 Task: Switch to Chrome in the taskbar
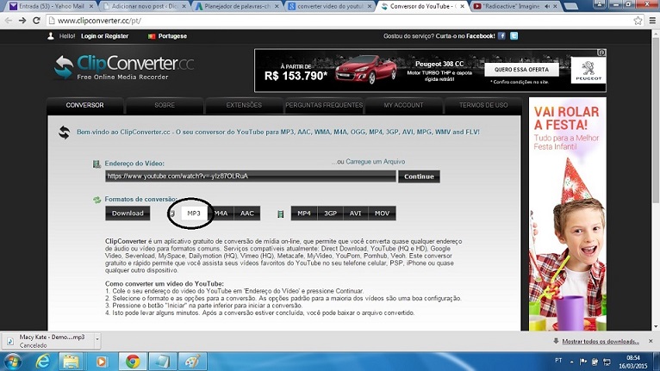(x=132, y=362)
